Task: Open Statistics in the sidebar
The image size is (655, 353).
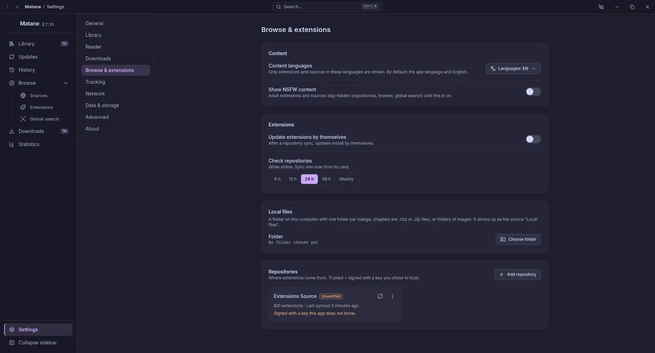Action: [x=38, y=145]
